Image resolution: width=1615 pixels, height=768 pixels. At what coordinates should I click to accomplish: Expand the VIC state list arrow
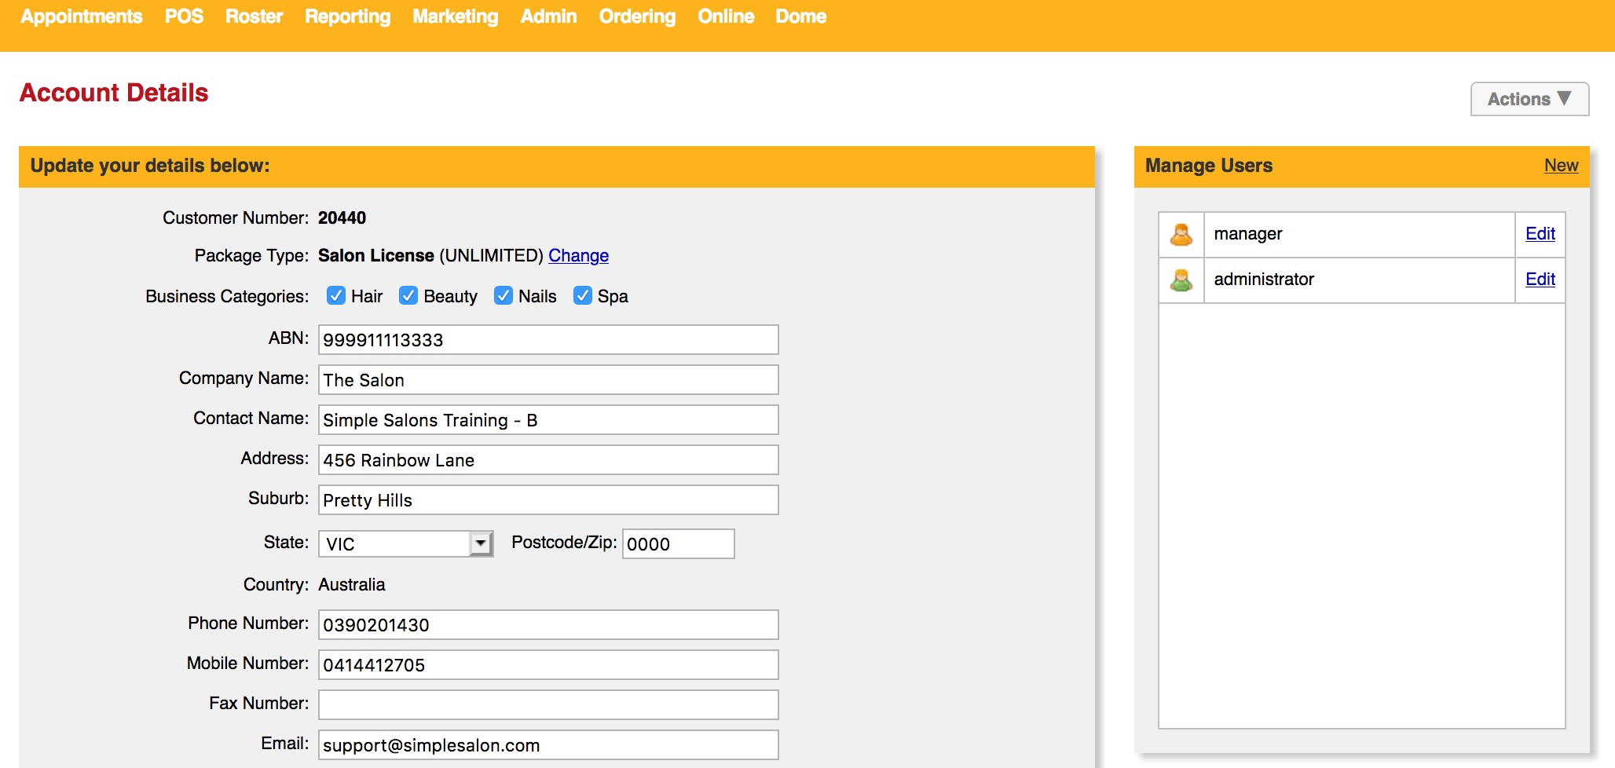pos(482,543)
